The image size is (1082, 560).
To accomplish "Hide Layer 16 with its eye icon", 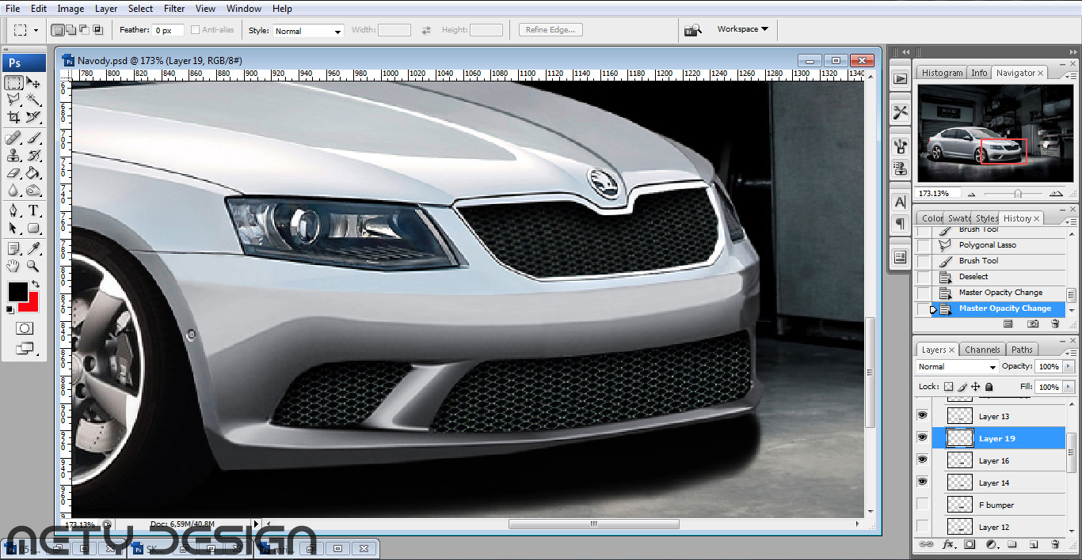I will coord(922,460).
